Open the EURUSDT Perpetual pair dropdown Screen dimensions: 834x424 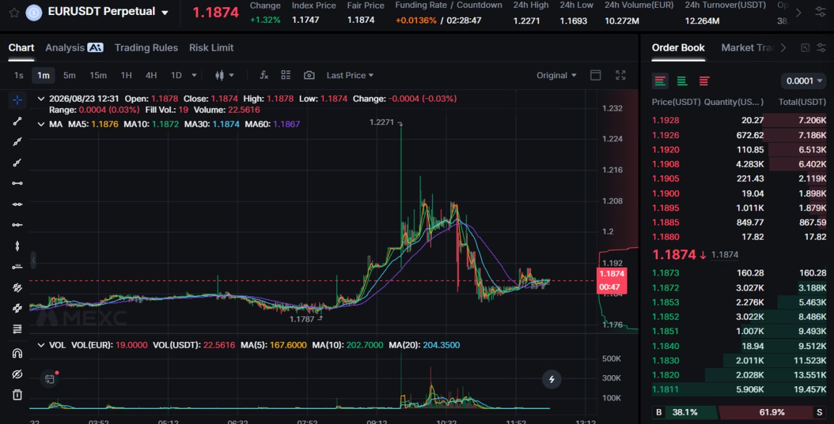tap(165, 12)
